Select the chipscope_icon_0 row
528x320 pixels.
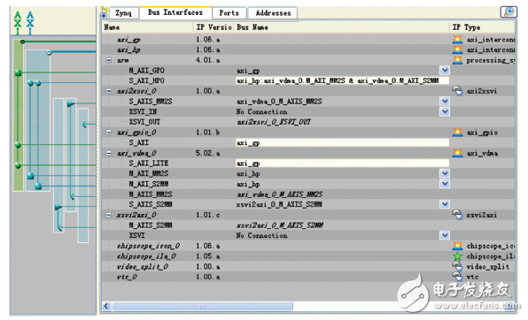point(308,246)
